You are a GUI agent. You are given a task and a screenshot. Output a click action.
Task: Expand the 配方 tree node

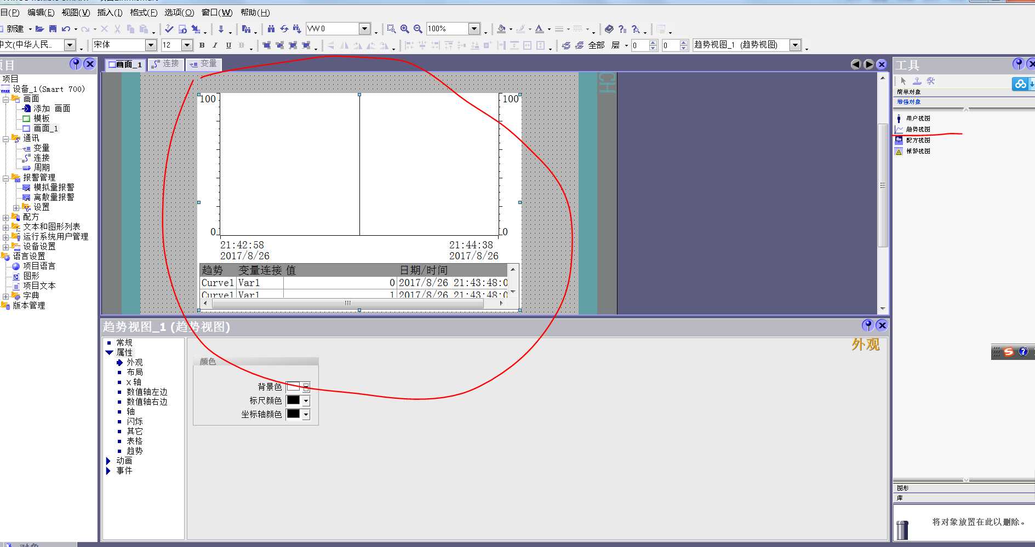(x=6, y=218)
